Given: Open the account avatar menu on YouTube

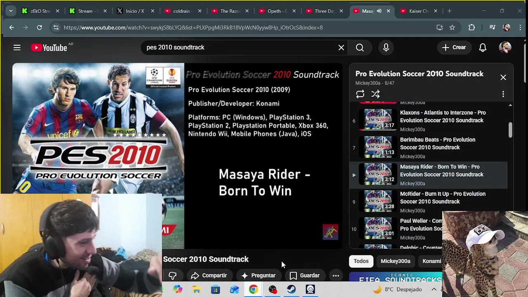Looking at the screenshot, I should pos(505,47).
